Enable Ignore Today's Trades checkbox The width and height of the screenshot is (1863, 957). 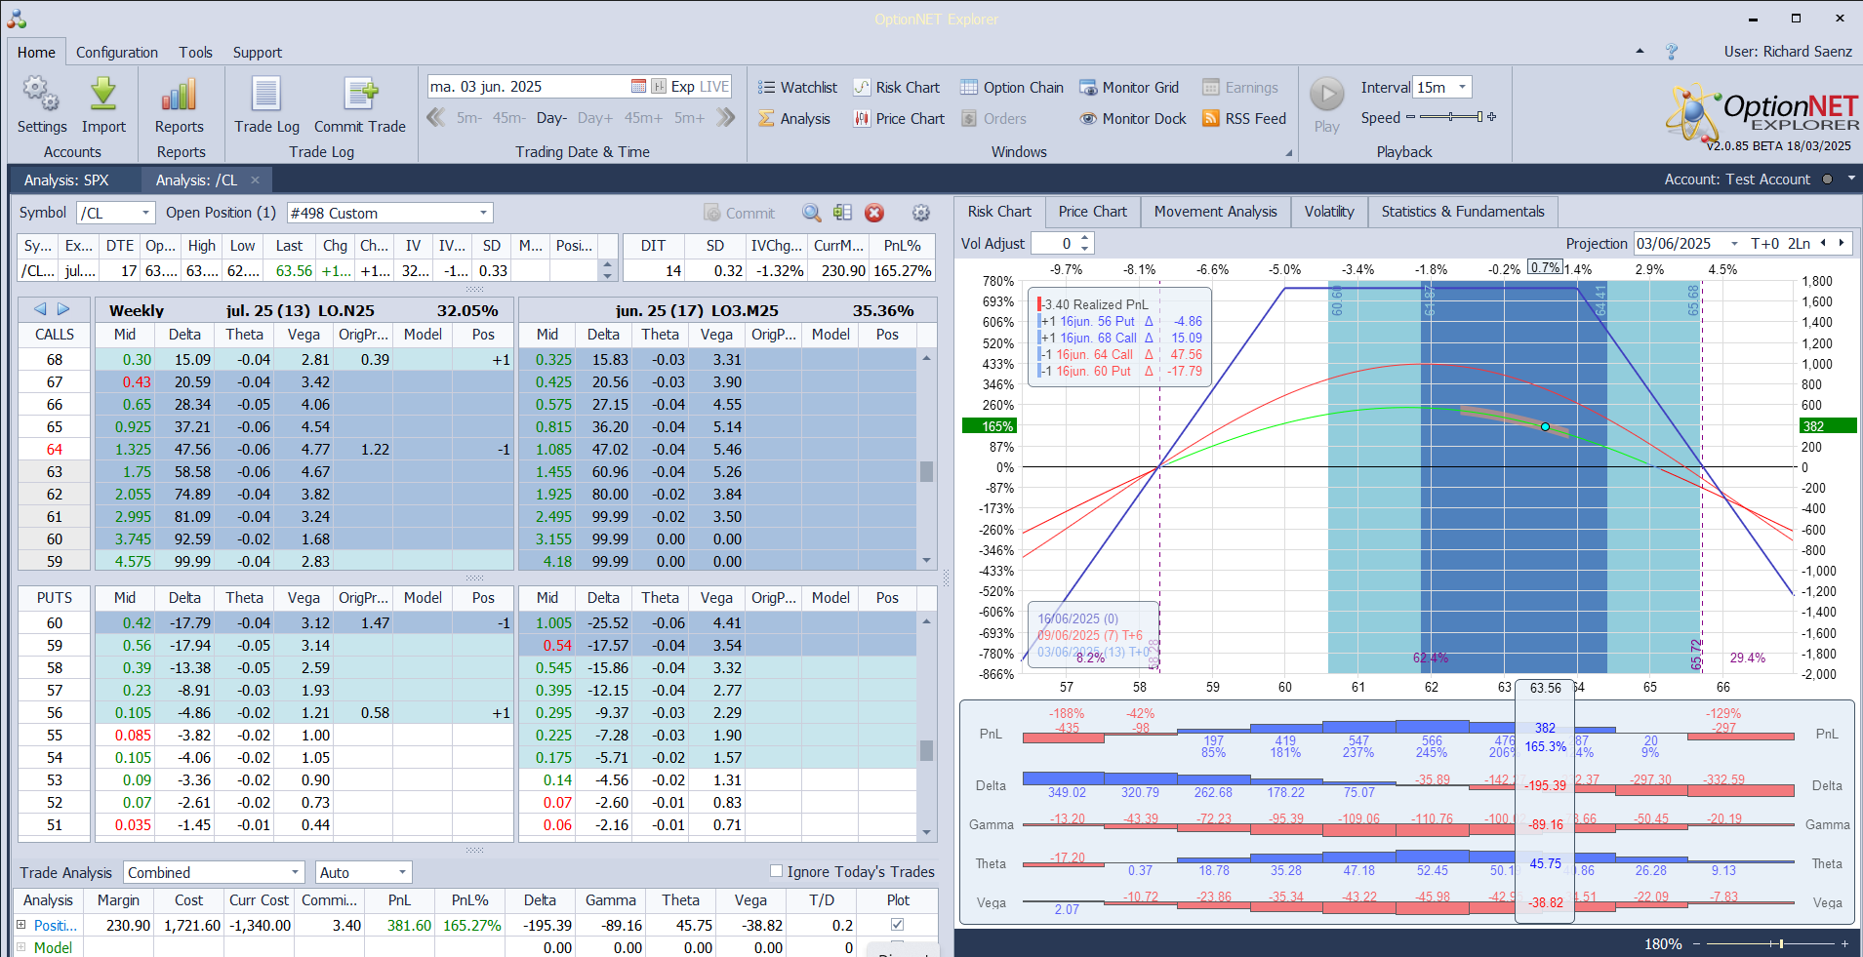pyautogui.click(x=777, y=871)
